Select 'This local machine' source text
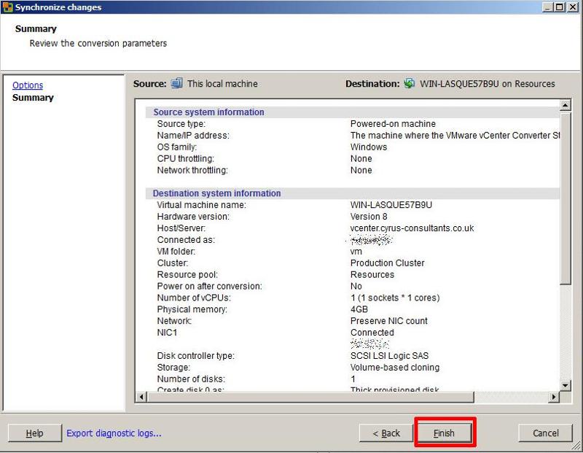 click(222, 83)
